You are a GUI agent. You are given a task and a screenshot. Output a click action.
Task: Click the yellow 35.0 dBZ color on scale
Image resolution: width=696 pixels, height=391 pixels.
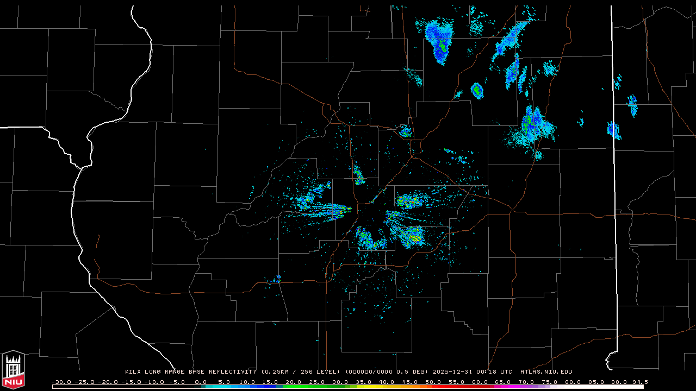[363, 387]
